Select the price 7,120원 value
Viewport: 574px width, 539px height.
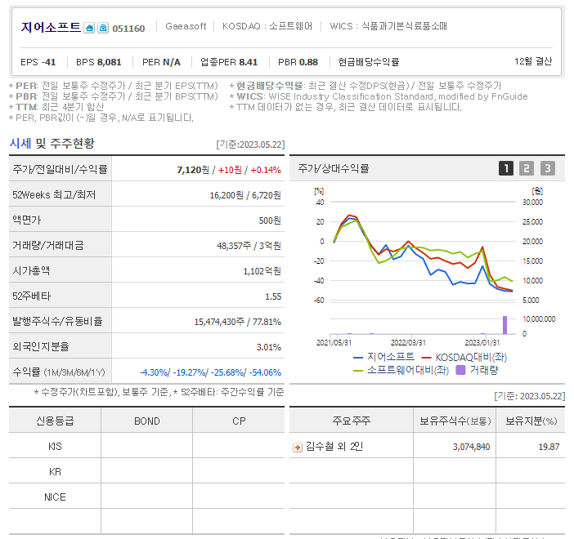coord(193,170)
